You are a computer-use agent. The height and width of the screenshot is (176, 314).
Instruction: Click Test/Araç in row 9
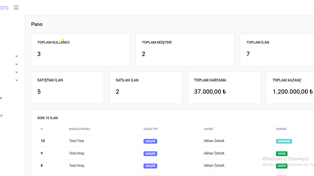point(77,153)
